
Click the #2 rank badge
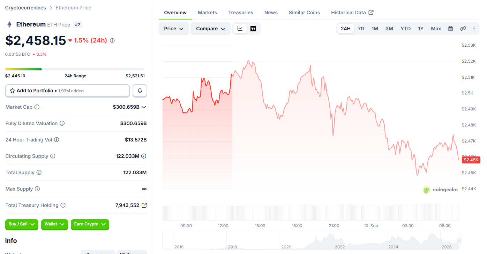tap(77, 25)
